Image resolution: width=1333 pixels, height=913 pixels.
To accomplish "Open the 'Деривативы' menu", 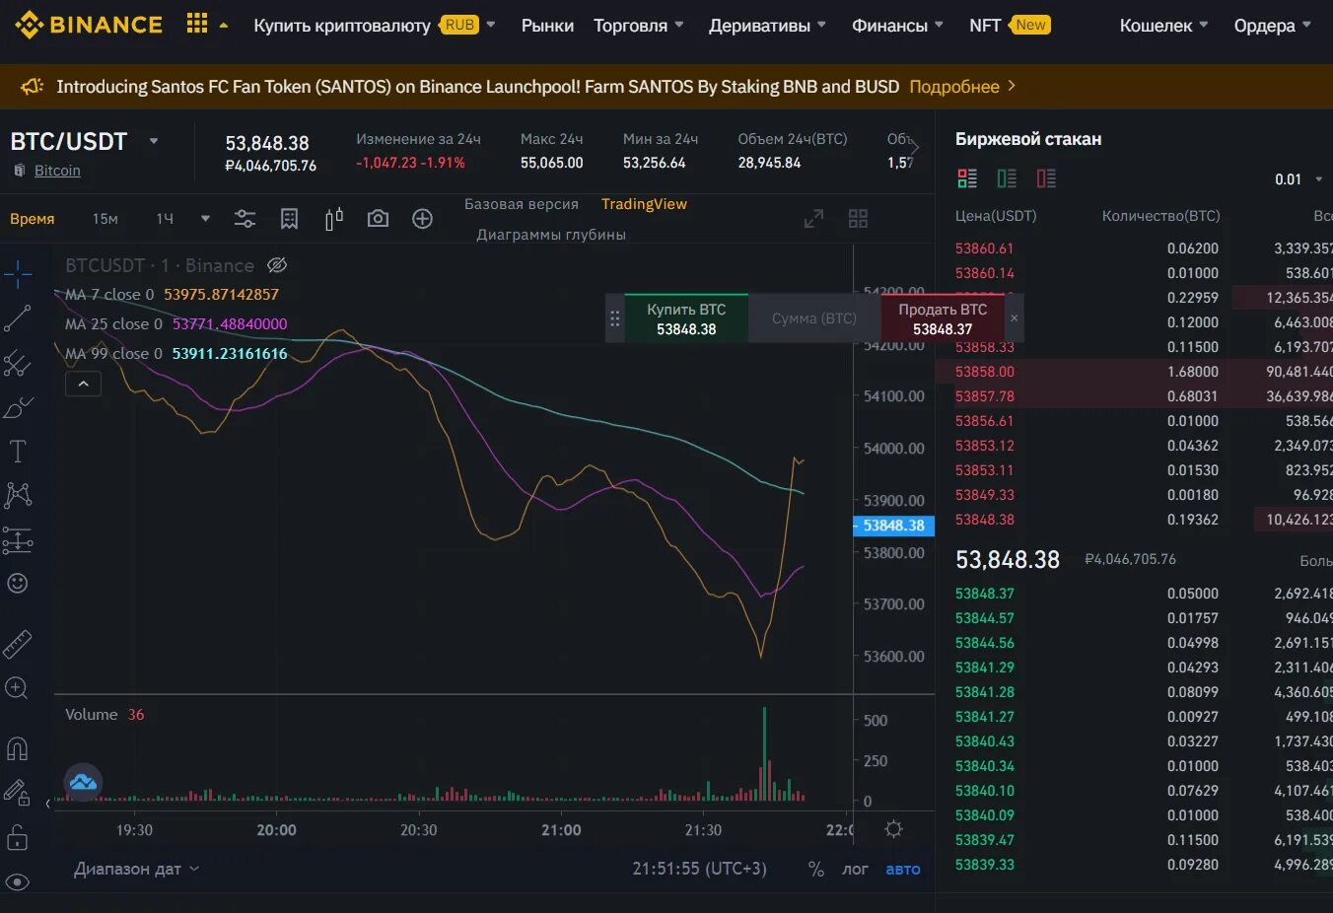I will point(767,26).
